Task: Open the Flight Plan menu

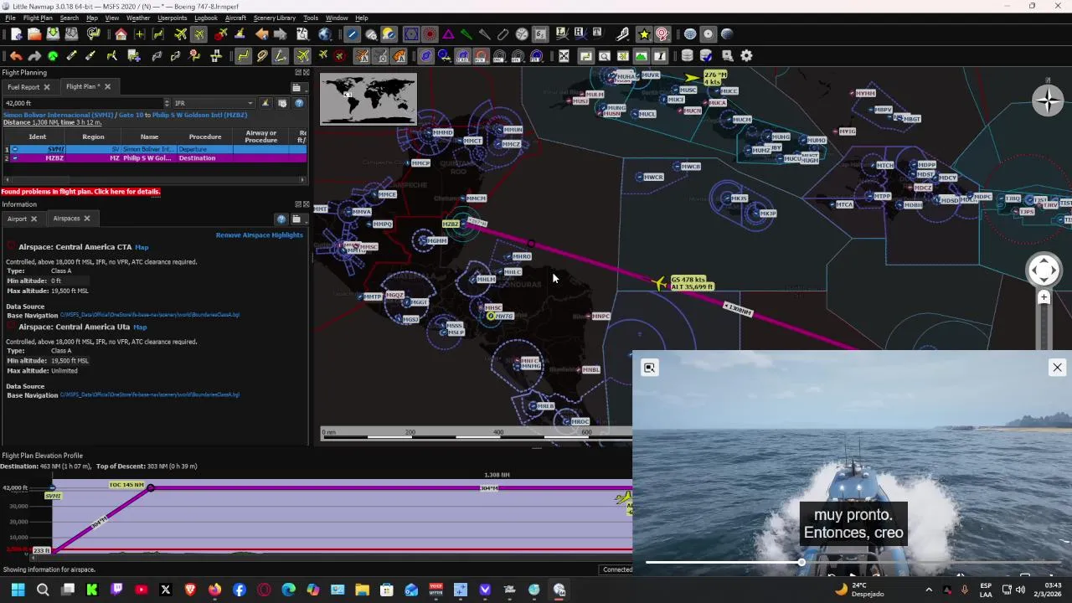Action: click(x=38, y=18)
